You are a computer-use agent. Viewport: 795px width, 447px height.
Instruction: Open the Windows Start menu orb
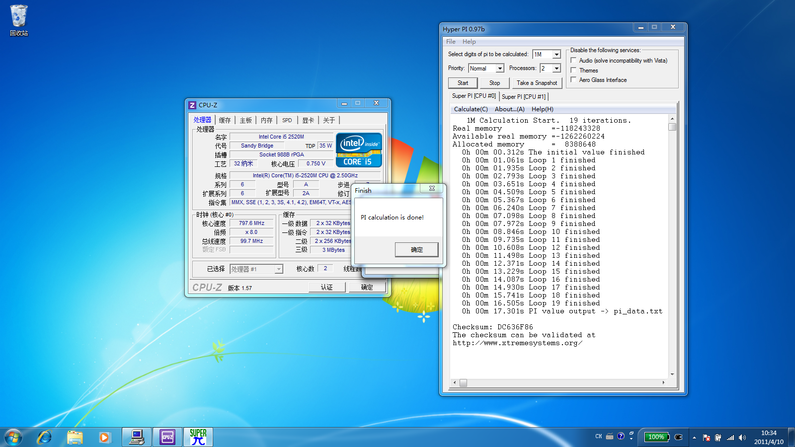click(x=13, y=438)
